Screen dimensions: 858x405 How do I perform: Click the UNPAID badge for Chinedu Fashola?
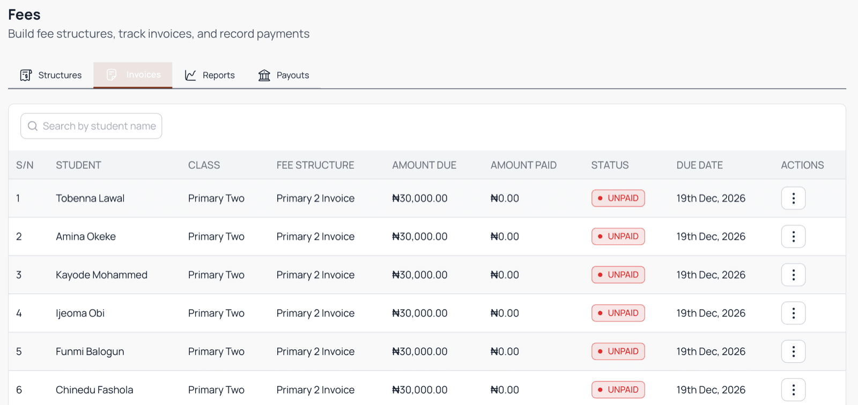point(618,389)
